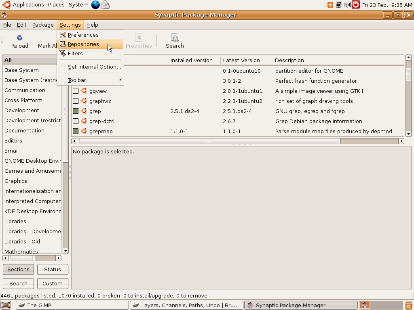This screenshot has width=414, height=310.
Task: Open the Package menu
Action: click(x=43, y=25)
